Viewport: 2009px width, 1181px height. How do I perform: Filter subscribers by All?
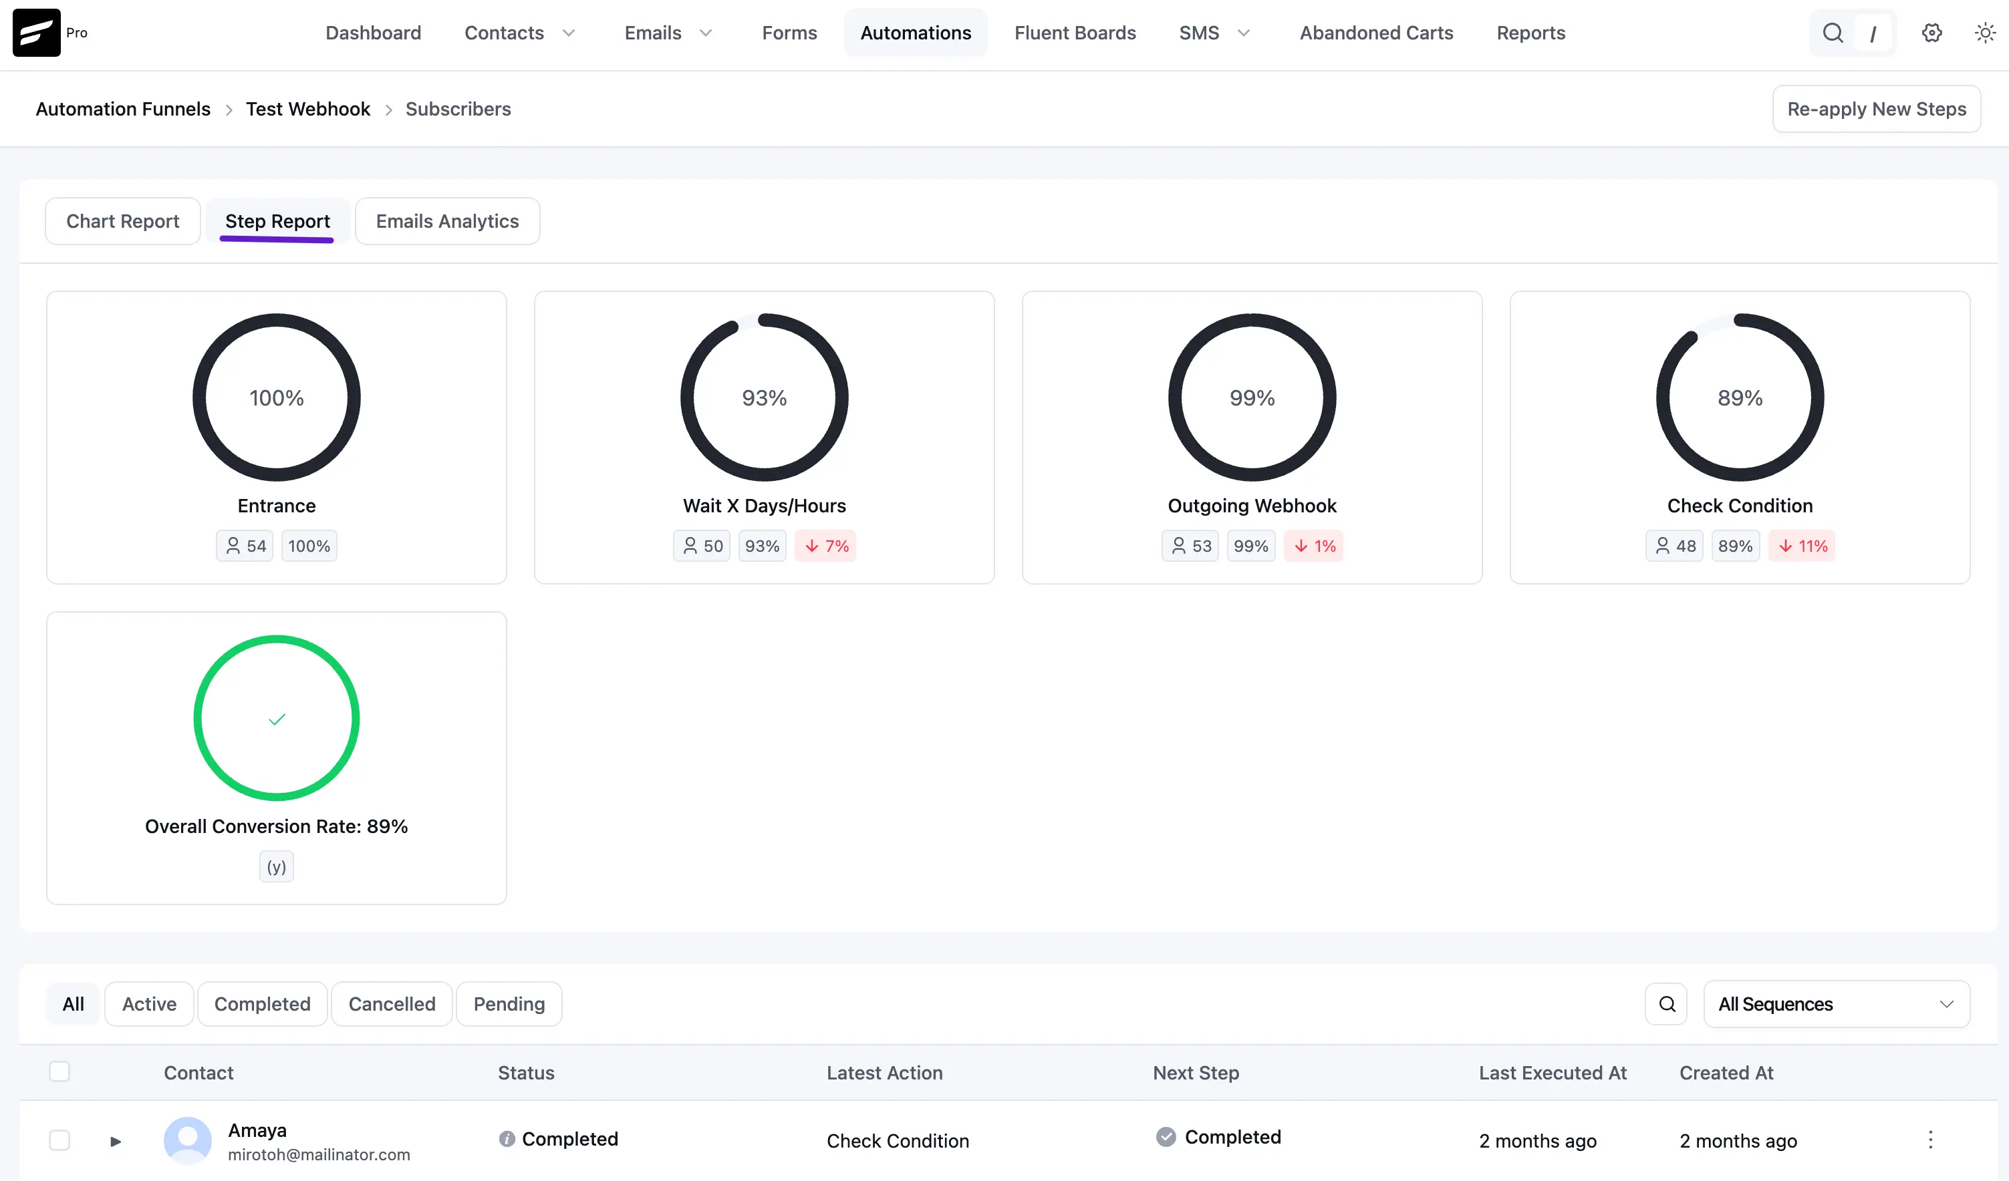pyautogui.click(x=74, y=1004)
